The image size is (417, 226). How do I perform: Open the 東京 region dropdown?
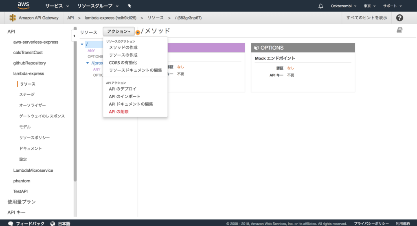[369, 6]
